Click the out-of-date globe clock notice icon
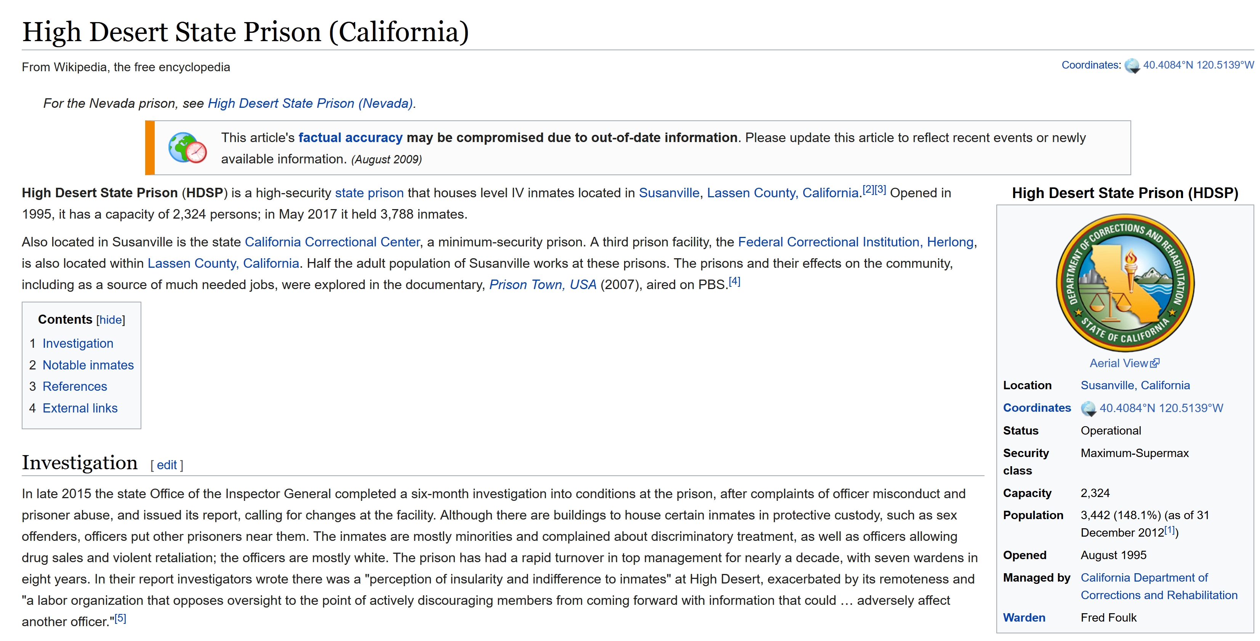The width and height of the screenshot is (1260, 641). [x=188, y=148]
